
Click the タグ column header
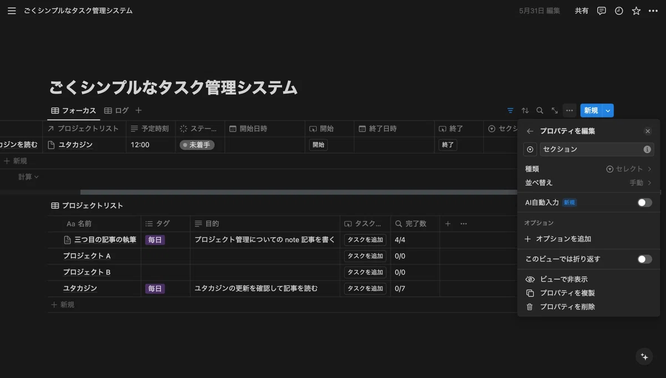pyautogui.click(x=165, y=224)
